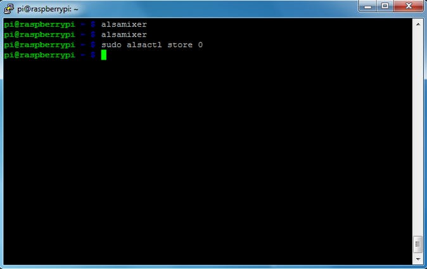
Task: Click the green terminal cursor block
Action: tap(104, 55)
